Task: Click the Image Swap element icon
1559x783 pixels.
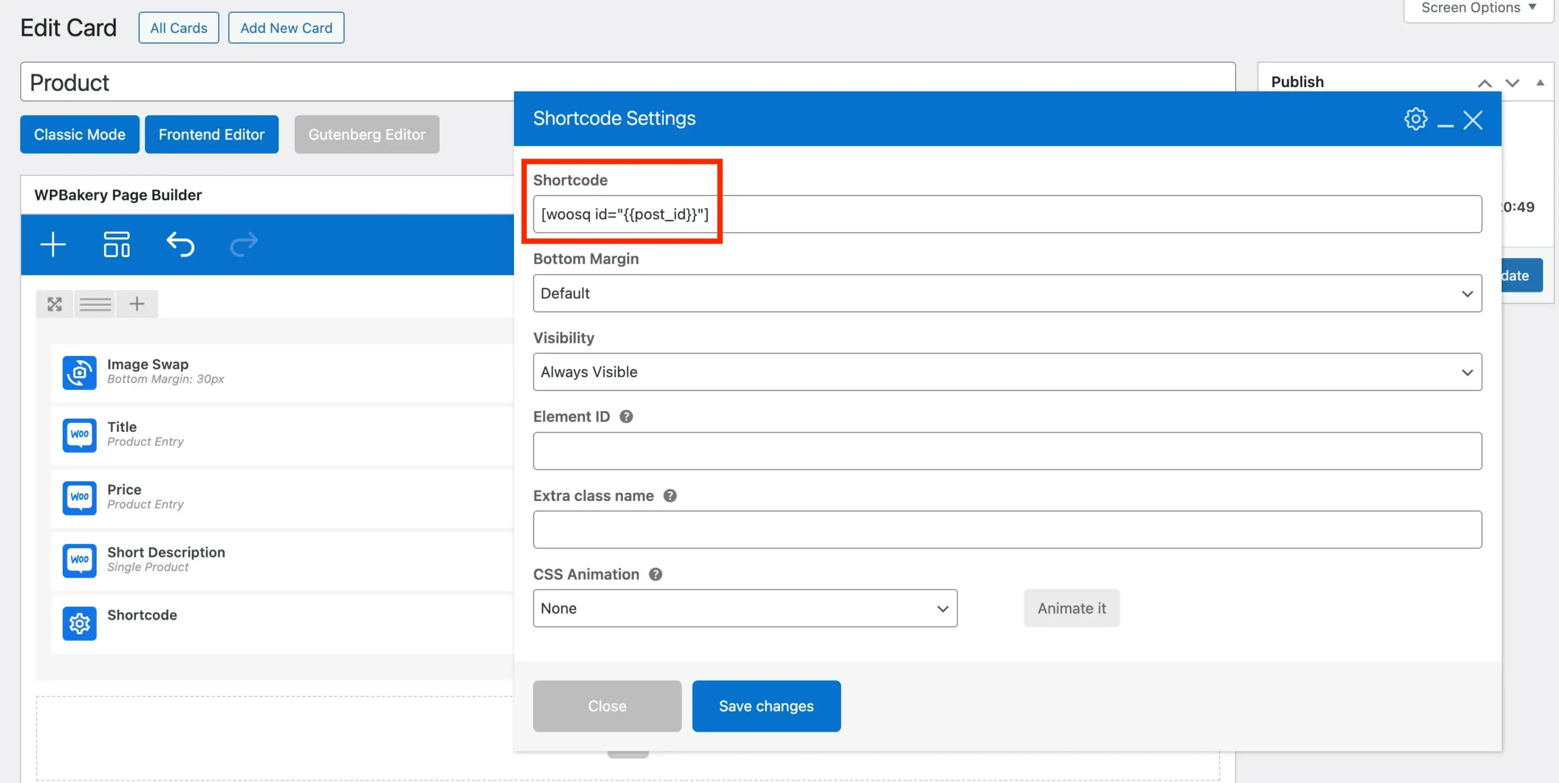Action: [80, 372]
